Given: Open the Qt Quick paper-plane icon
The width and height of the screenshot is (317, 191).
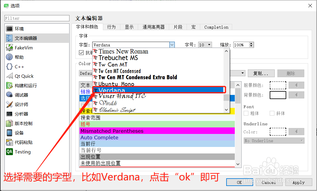Looking at the screenshot, I should coord(9,76).
